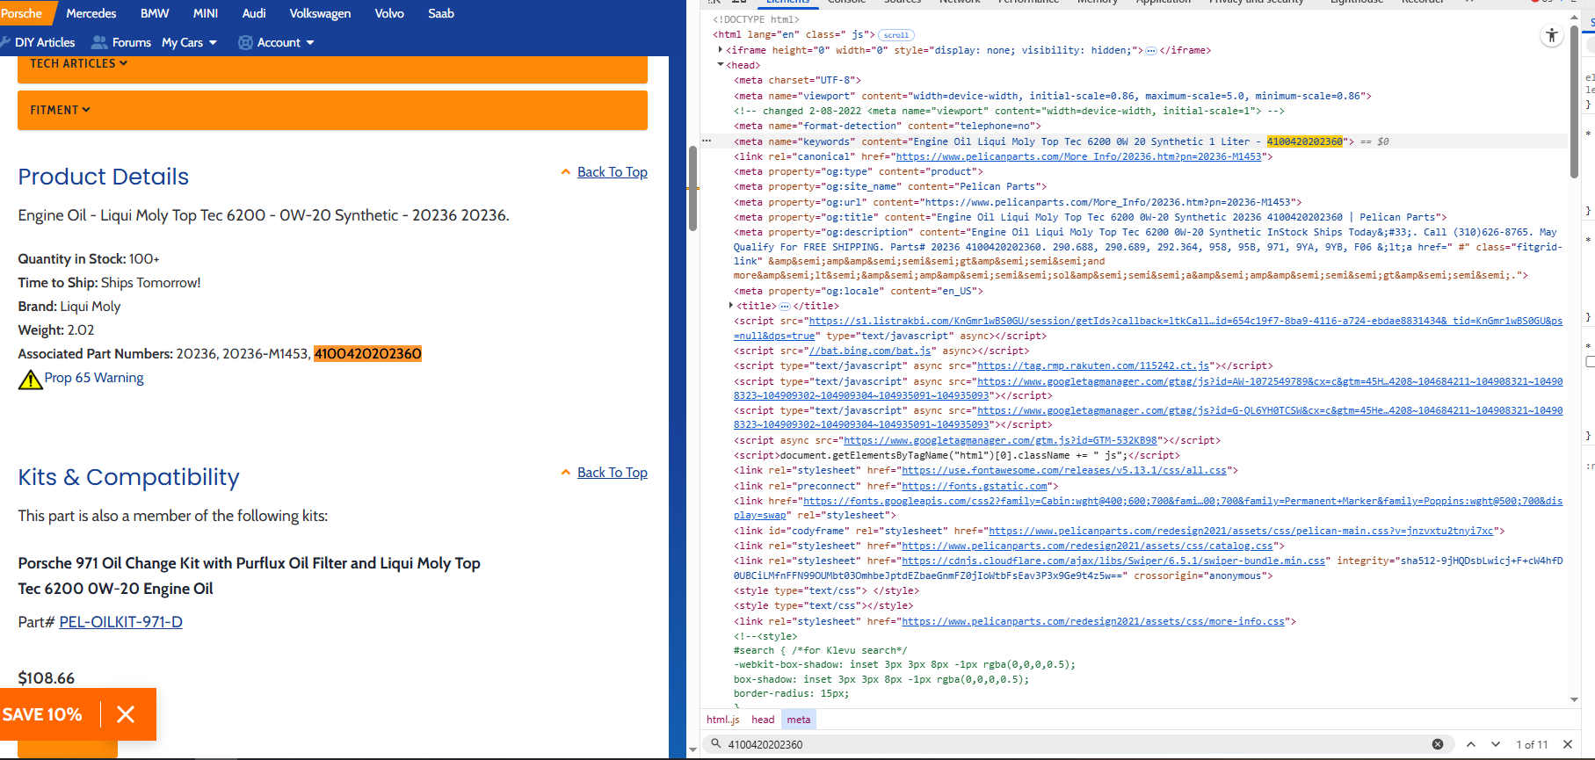Open the Prop 65 Warning link

click(x=94, y=378)
